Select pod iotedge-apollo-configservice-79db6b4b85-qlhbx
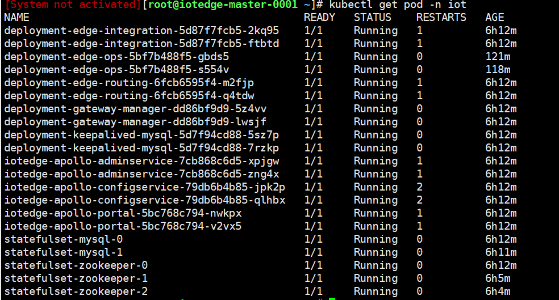The width and height of the screenshot is (559, 300). [x=145, y=200]
